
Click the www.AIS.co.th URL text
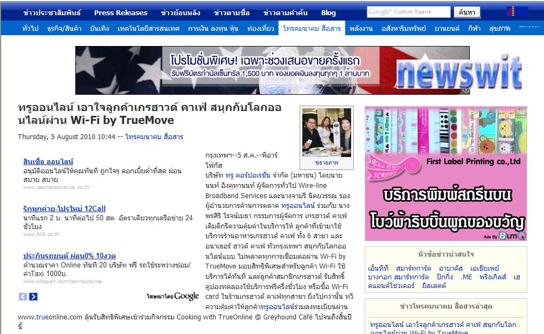tap(41, 234)
